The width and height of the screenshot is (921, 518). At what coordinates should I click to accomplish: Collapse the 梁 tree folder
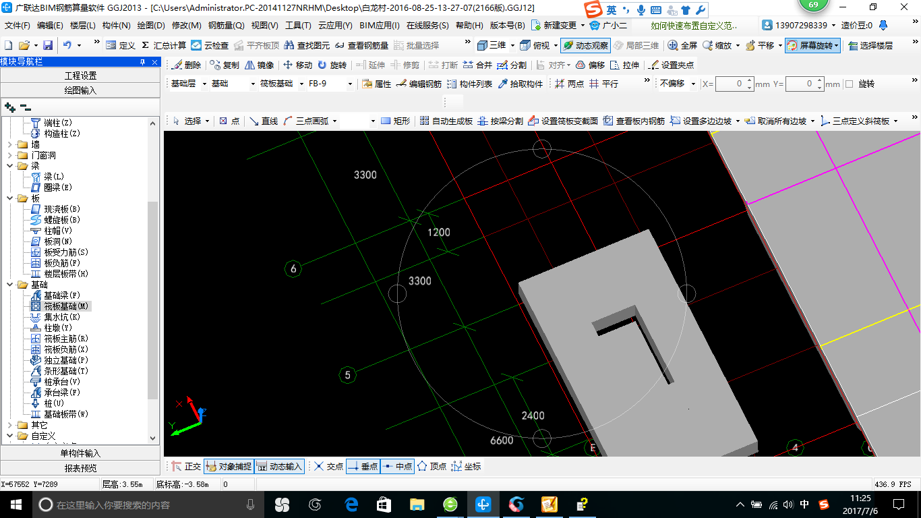pyautogui.click(x=9, y=166)
